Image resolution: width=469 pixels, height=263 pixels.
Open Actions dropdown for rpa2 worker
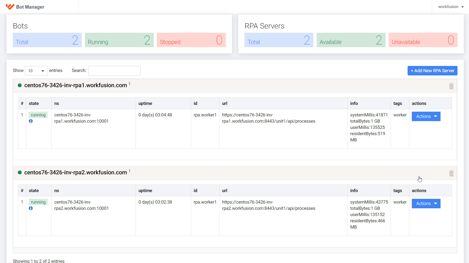tap(426, 204)
